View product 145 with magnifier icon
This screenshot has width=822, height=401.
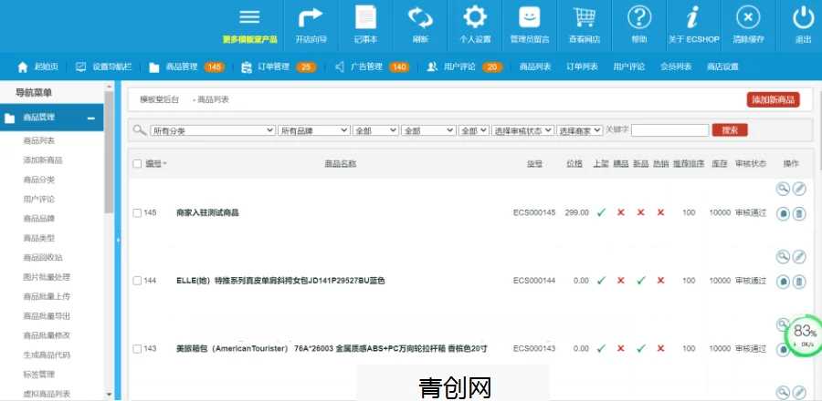(x=783, y=189)
